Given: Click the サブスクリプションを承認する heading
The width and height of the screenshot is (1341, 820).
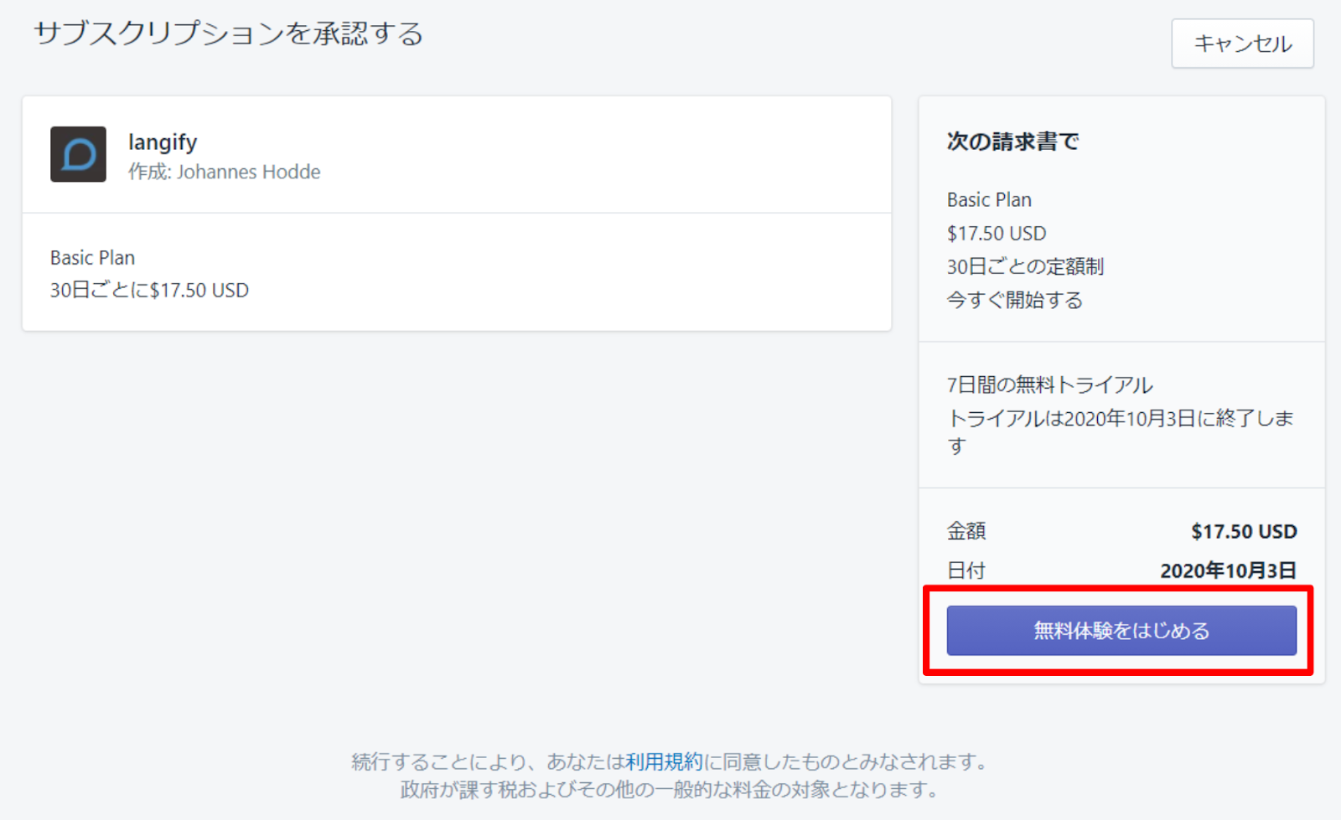Looking at the screenshot, I should [x=228, y=34].
